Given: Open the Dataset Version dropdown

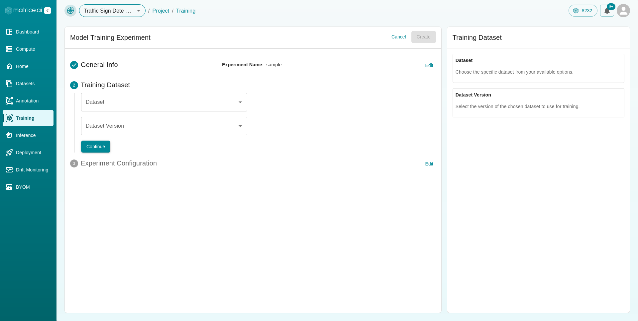Looking at the screenshot, I should pyautogui.click(x=164, y=126).
